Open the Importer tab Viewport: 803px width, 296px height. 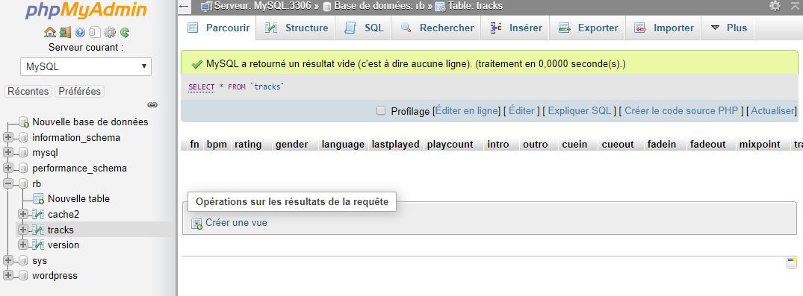click(663, 28)
